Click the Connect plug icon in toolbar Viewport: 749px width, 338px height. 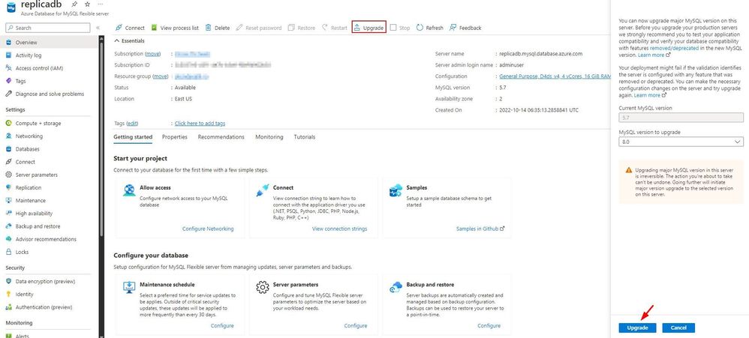[x=119, y=28]
